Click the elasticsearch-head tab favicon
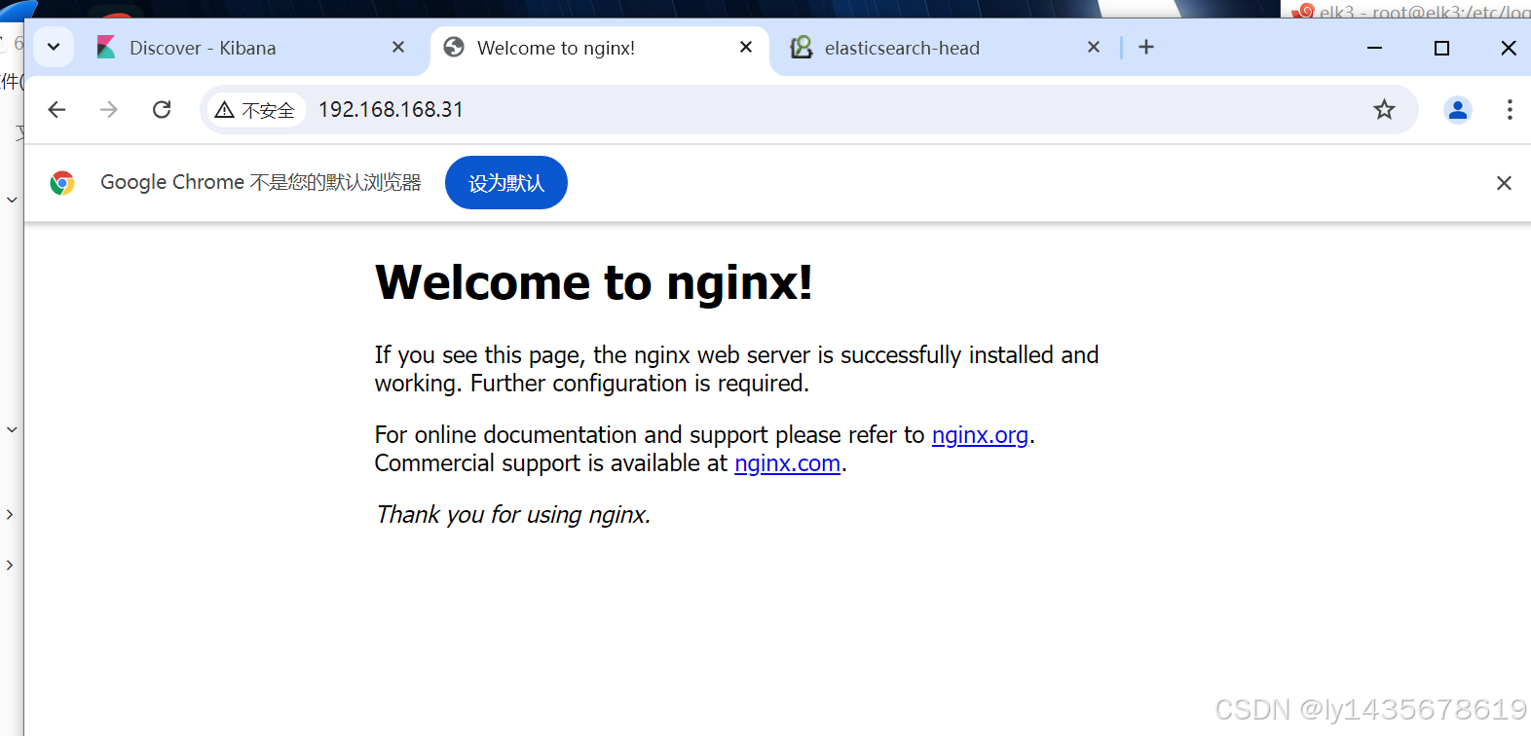This screenshot has width=1531, height=736. click(802, 48)
